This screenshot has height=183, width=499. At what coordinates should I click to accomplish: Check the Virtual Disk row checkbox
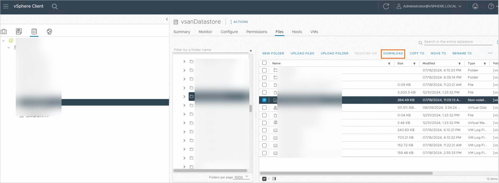pyautogui.click(x=264, y=108)
